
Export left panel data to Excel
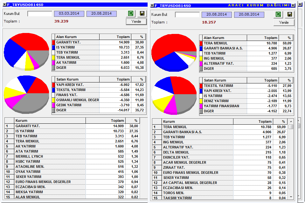(131, 13)
